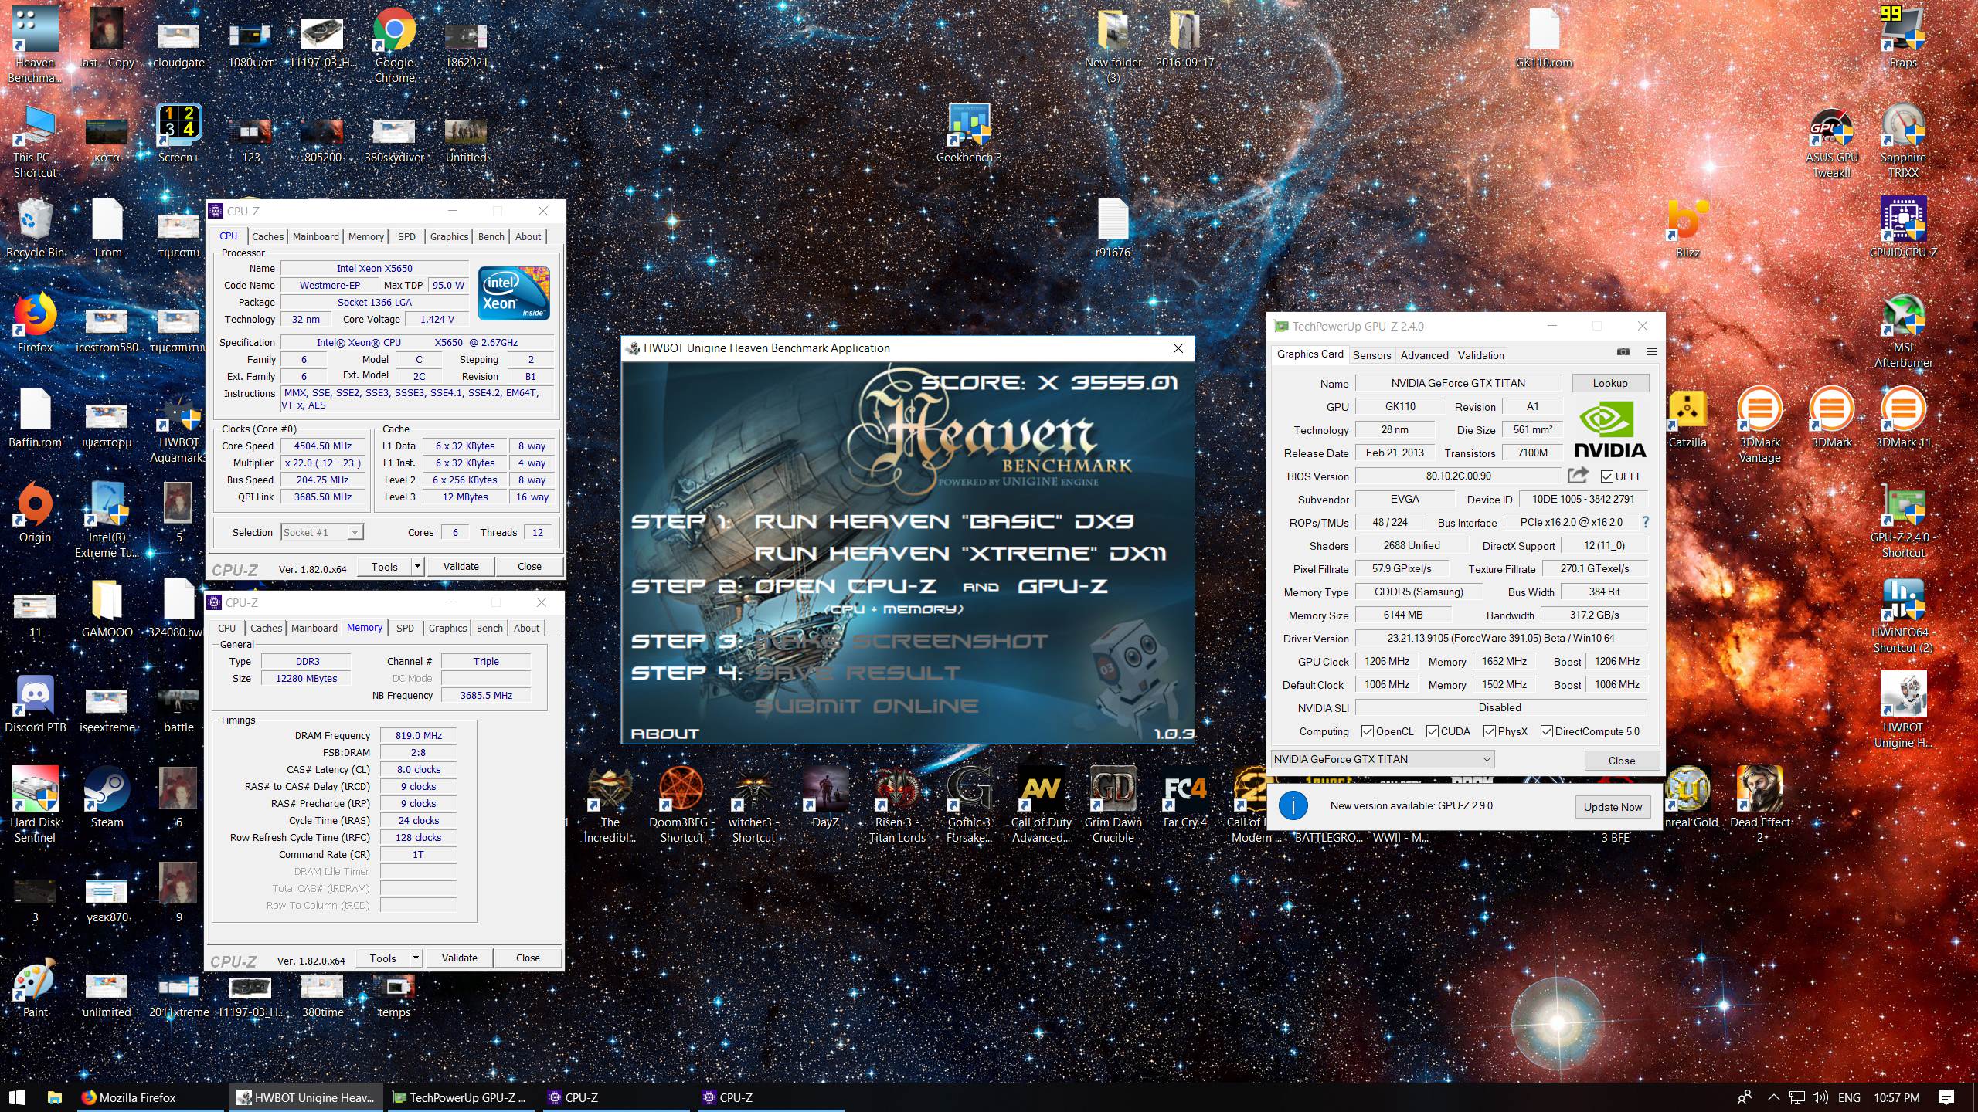Click ABOUT in HWBOT Heaven window
Viewport: 1978px width, 1112px height.
(665, 734)
